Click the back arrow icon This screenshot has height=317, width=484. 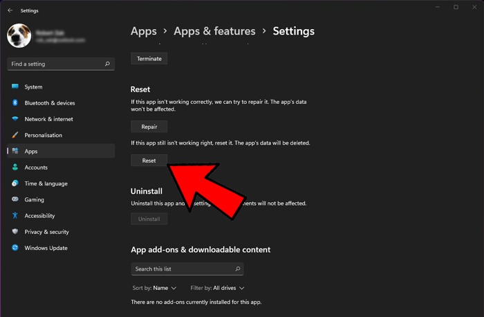10,10
